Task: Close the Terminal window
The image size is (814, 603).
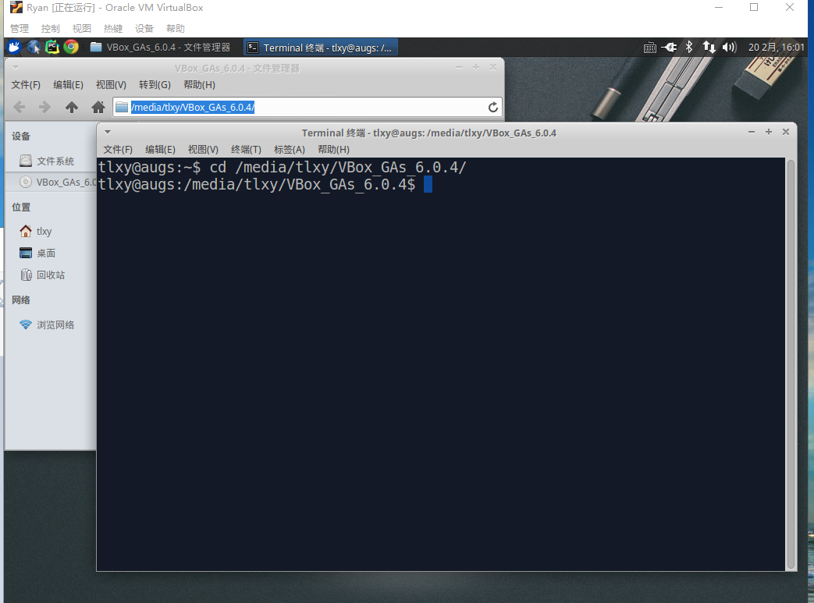Action: point(786,132)
